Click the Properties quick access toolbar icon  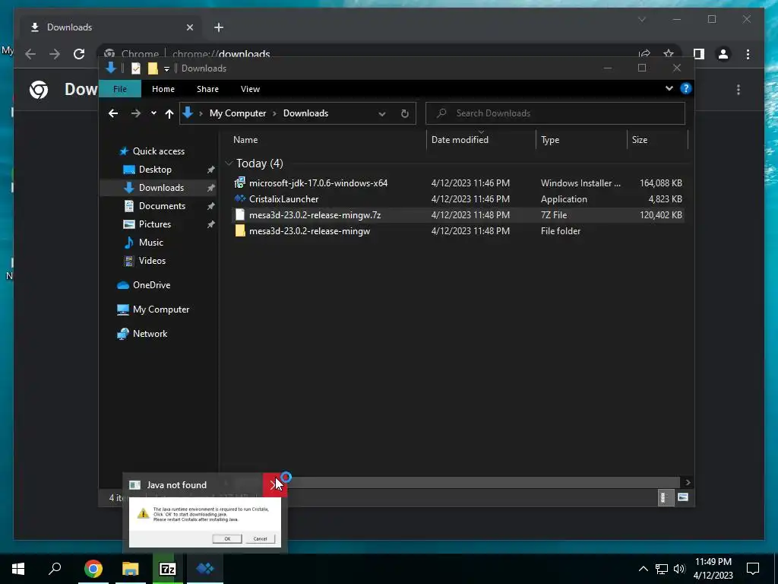tap(135, 68)
